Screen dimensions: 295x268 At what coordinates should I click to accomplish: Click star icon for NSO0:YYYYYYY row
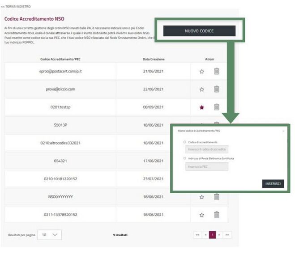coord(201,197)
